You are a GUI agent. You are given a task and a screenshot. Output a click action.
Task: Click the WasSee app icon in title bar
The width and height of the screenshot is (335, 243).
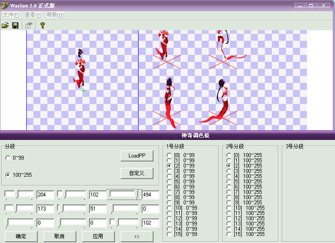point(5,5)
